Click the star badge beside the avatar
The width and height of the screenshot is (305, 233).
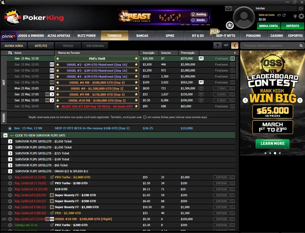[230, 25]
